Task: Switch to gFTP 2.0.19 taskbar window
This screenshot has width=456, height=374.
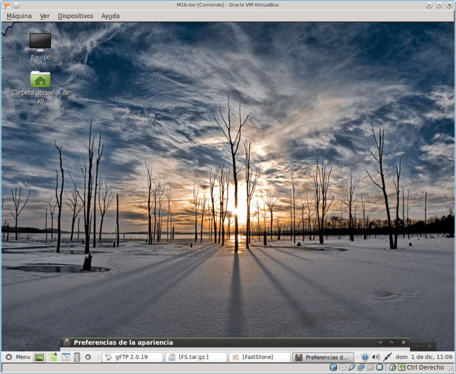Action: click(132, 357)
